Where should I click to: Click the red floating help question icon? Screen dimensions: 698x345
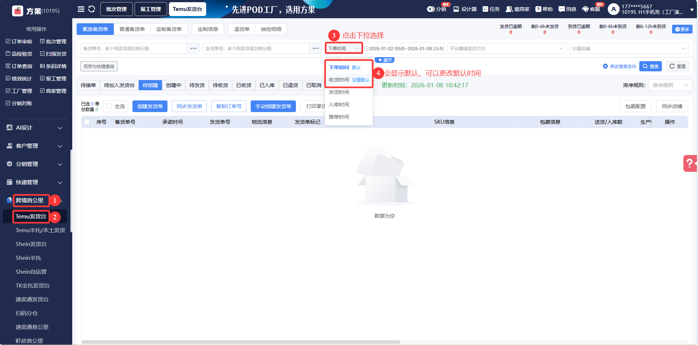tap(690, 163)
